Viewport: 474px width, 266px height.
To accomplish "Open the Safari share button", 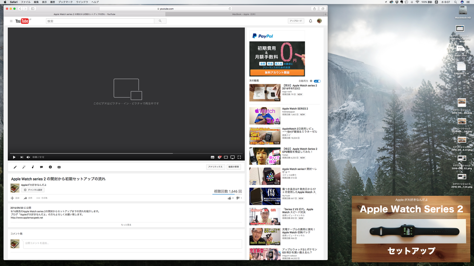I will tap(314, 8).
